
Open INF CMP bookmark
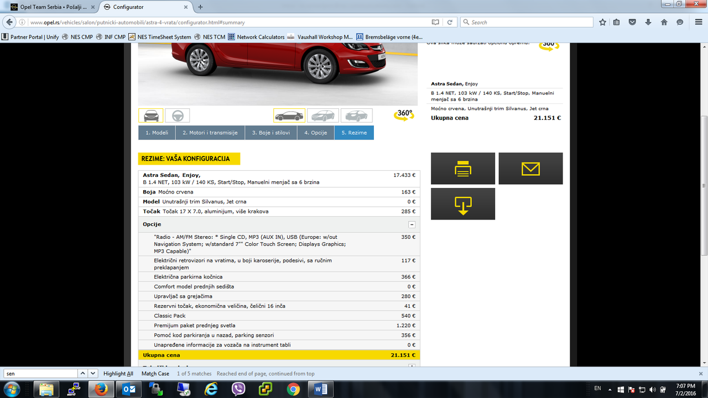click(x=111, y=37)
